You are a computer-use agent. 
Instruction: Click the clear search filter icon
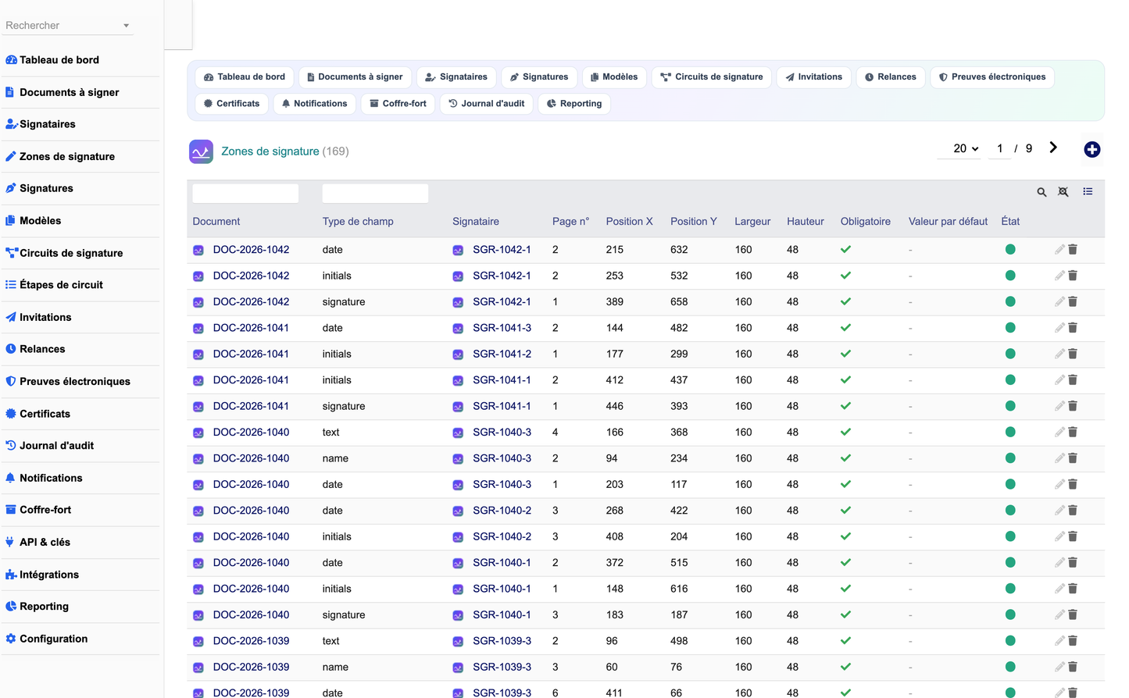1063,192
